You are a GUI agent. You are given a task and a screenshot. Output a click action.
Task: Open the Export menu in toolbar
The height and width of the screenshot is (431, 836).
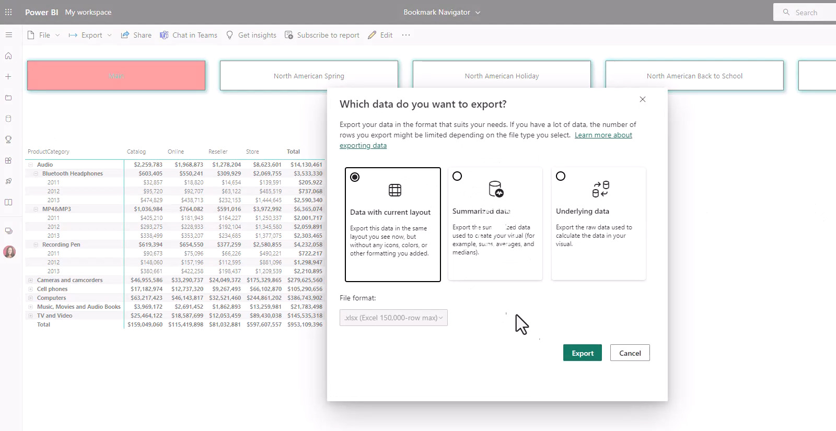[x=90, y=35]
